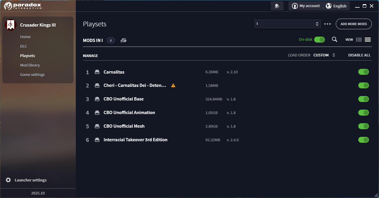Select Crusader Kings III game title

(38, 25)
